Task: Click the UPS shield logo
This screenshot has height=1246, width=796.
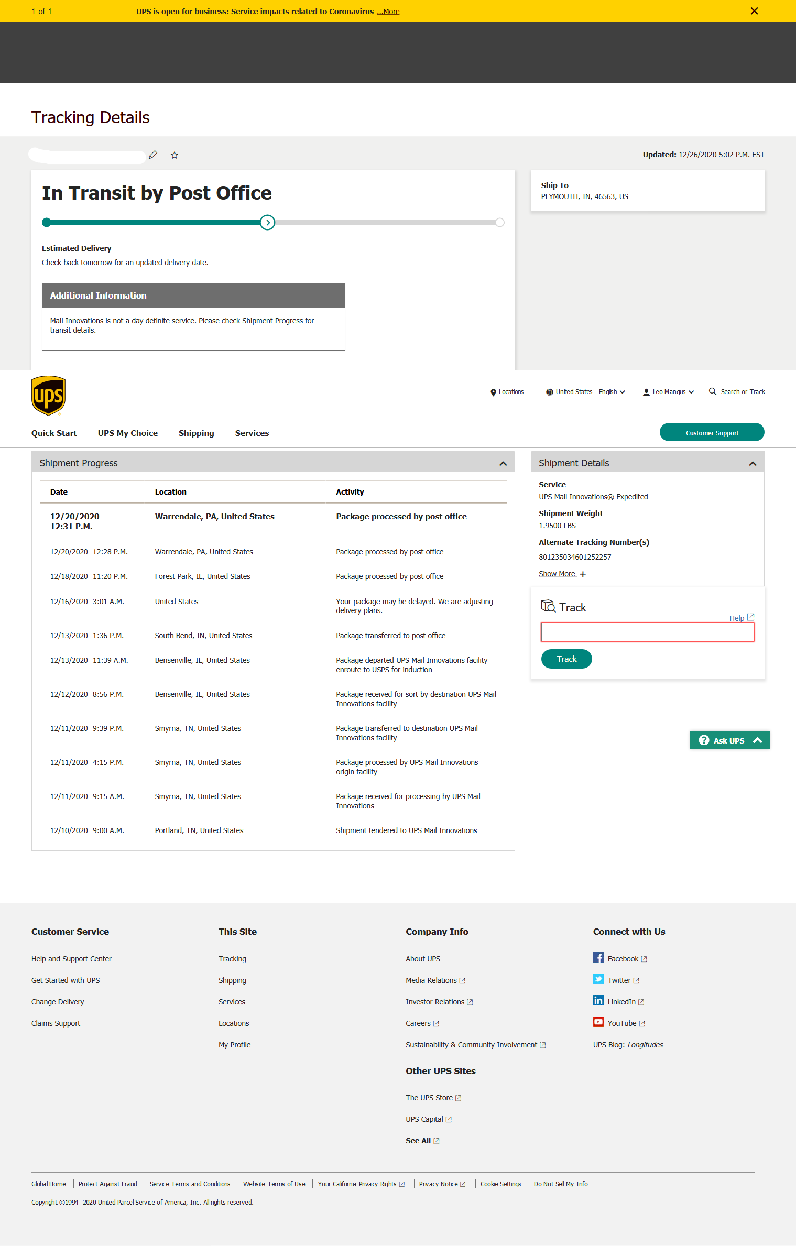Action: 48,396
